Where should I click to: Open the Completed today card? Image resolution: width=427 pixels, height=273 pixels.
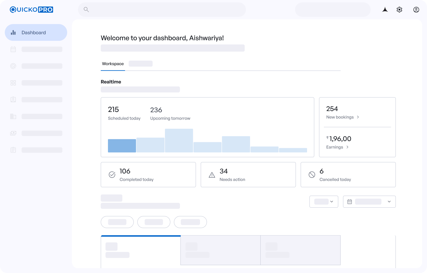pyautogui.click(x=148, y=175)
